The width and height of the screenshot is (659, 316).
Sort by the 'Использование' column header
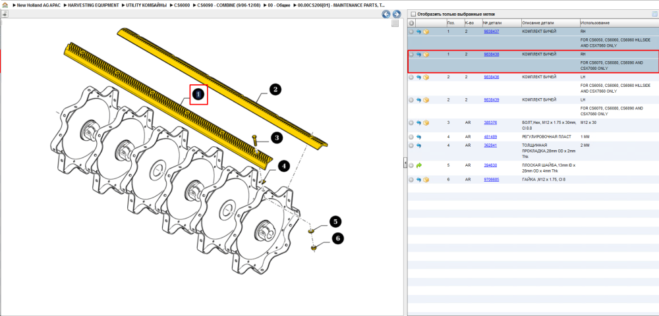618,22
